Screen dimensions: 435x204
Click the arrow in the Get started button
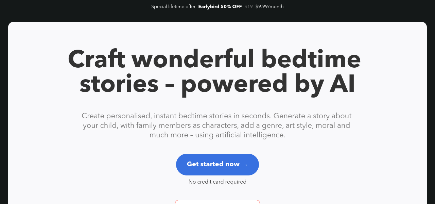tap(245, 165)
